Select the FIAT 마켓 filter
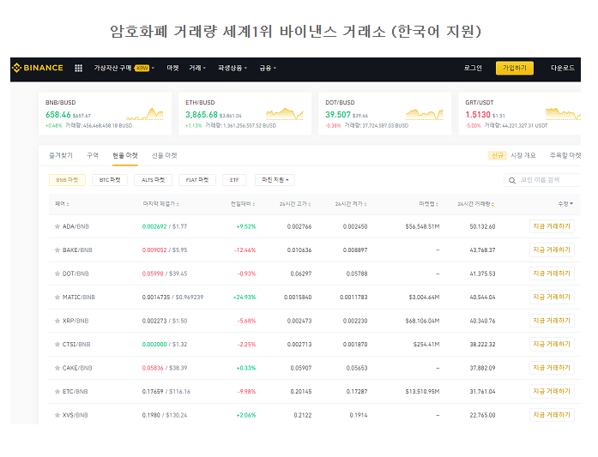598x457 pixels. tap(197, 180)
